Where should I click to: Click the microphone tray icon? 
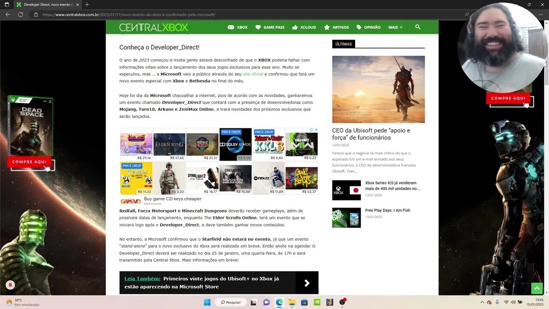[497, 302]
